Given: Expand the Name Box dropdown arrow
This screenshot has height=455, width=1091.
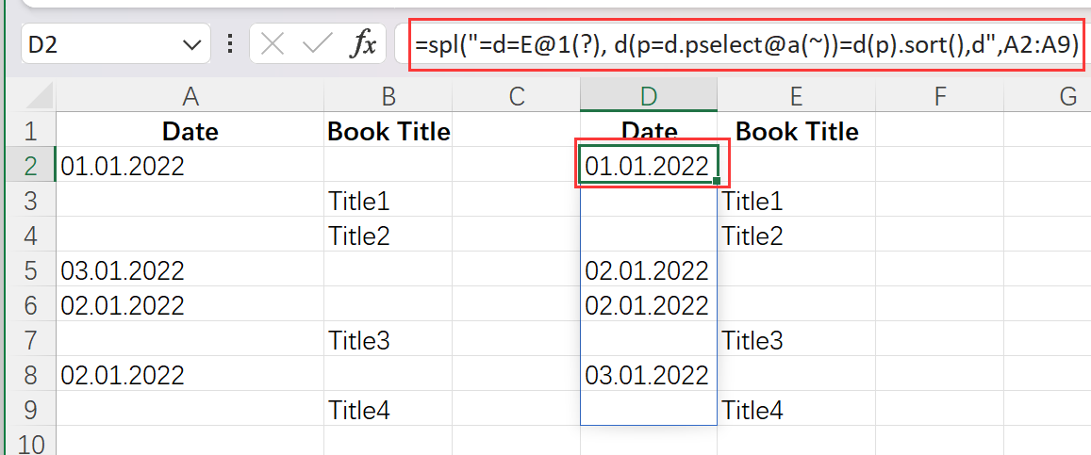Looking at the screenshot, I should tap(191, 44).
